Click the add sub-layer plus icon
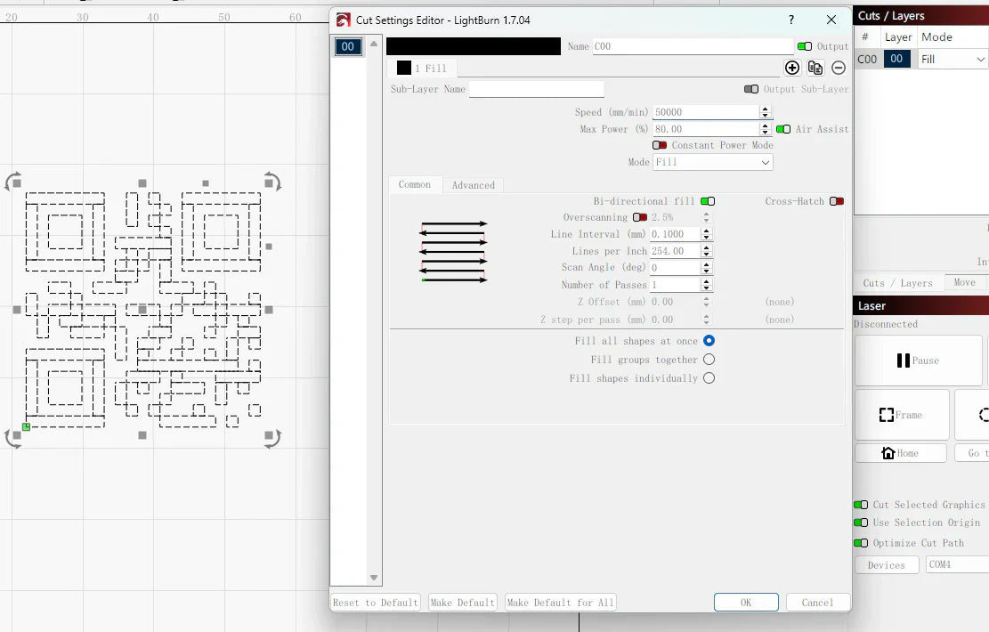This screenshot has width=989, height=632. (x=792, y=68)
